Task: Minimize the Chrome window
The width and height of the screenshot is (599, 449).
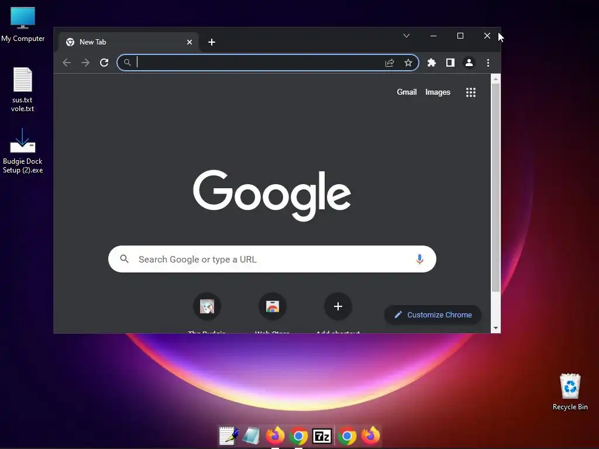Action: click(x=433, y=36)
